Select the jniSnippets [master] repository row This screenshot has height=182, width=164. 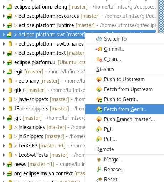(42, 136)
